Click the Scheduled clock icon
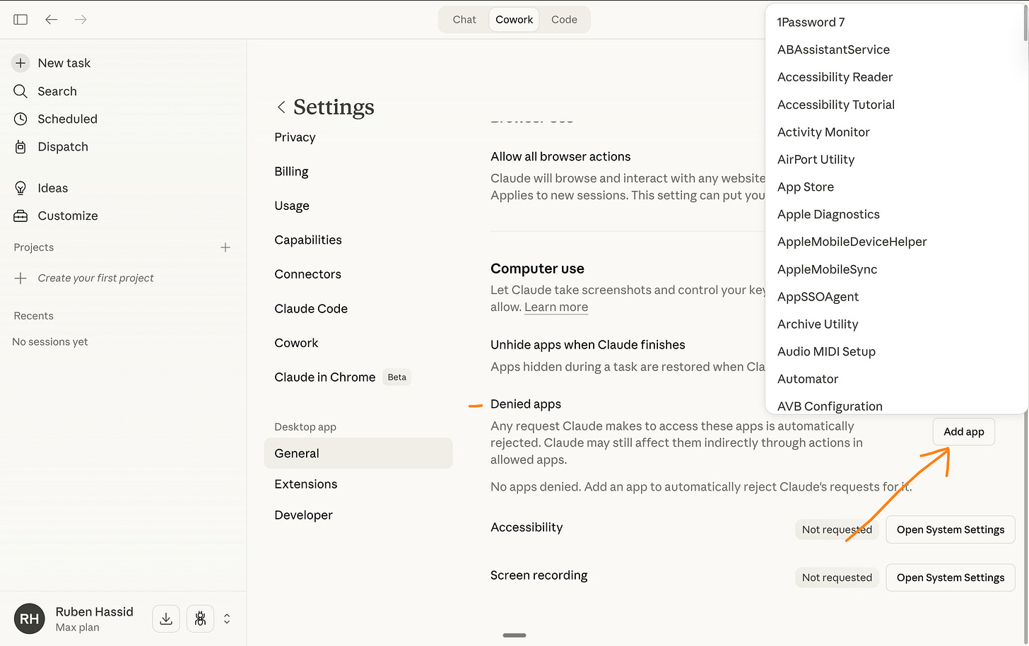Image resolution: width=1029 pixels, height=646 pixels. [20, 119]
